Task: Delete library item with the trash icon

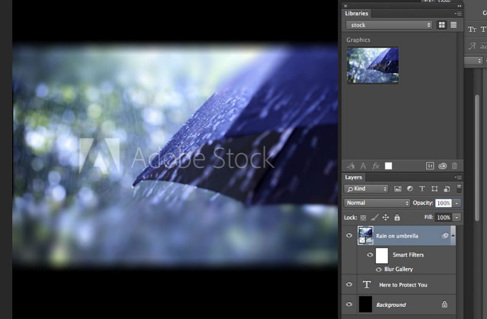Action: click(x=454, y=166)
